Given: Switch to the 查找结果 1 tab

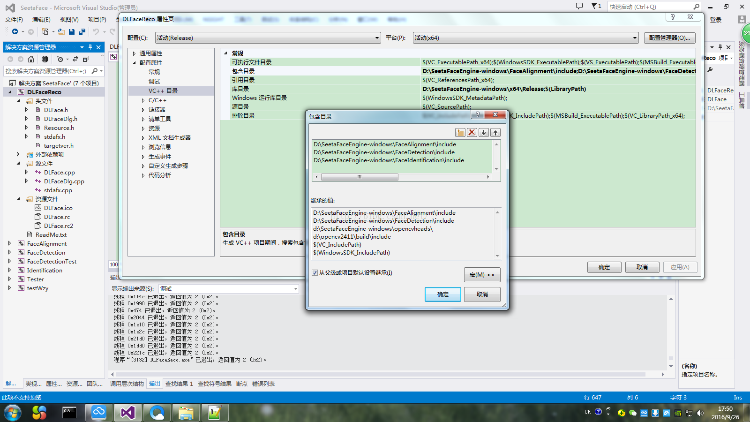Looking at the screenshot, I should (179, 384).
